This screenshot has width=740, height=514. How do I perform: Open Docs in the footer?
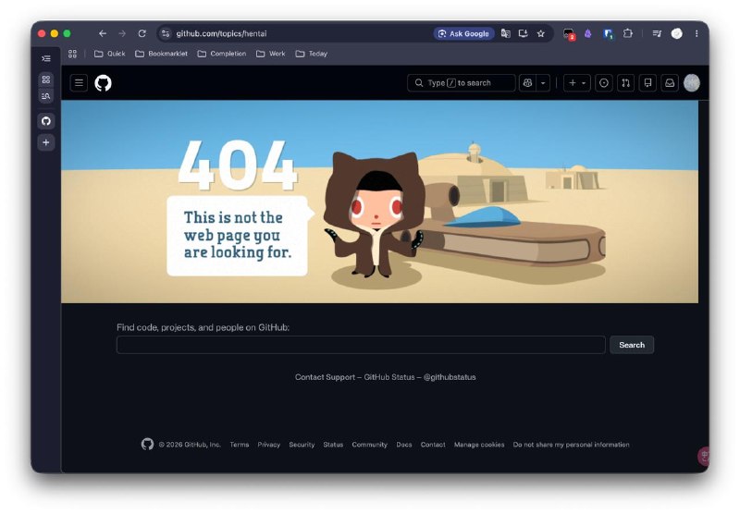(x=404, y=445)
